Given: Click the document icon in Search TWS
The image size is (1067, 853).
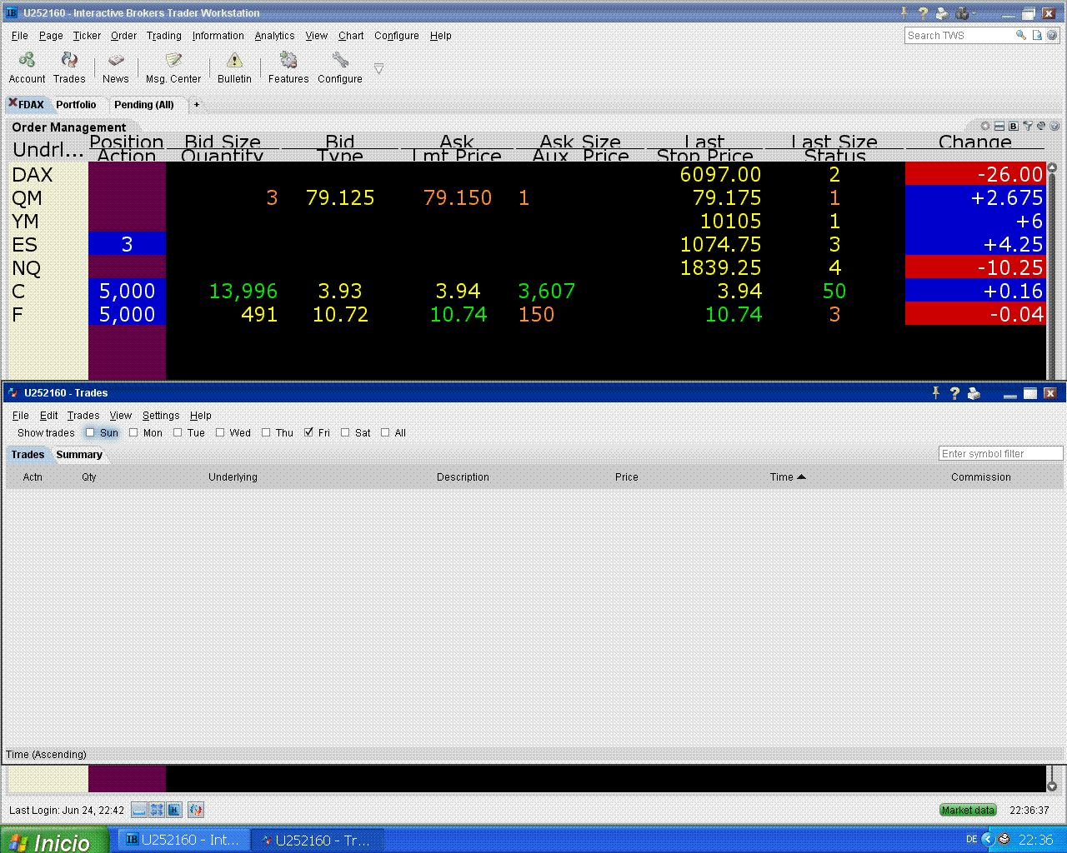Looking at the screenshot, I should (1037, 35).
